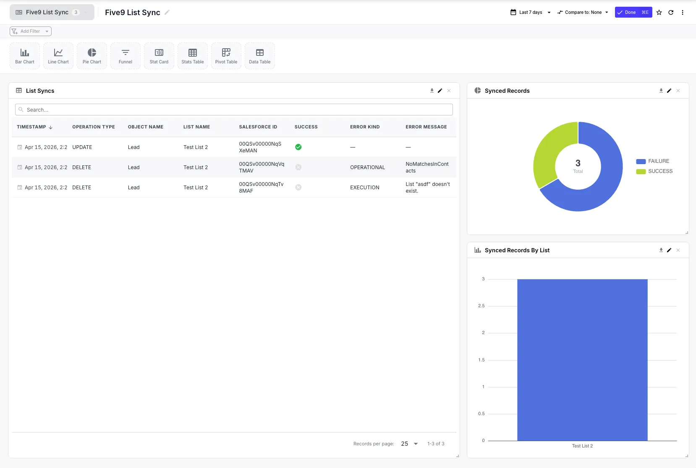Add a Pie Chart widget

[x=92, y=56]
